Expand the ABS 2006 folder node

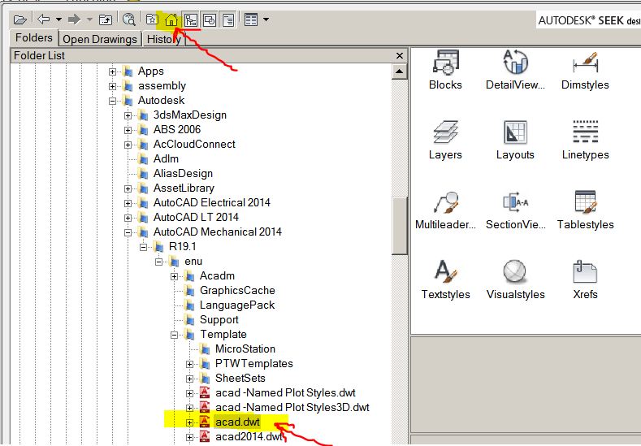click(128, 131)
